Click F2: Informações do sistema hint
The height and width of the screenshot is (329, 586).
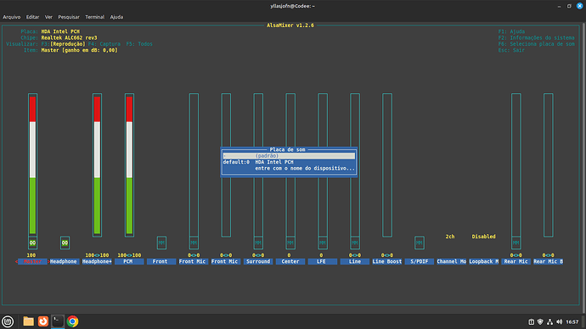[x=536, y=37]
